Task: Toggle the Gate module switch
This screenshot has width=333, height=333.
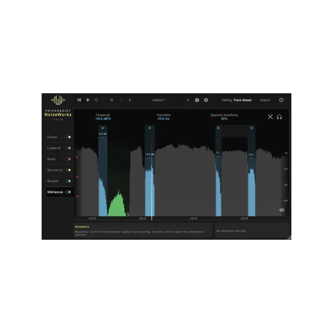Action: point(68,159)
